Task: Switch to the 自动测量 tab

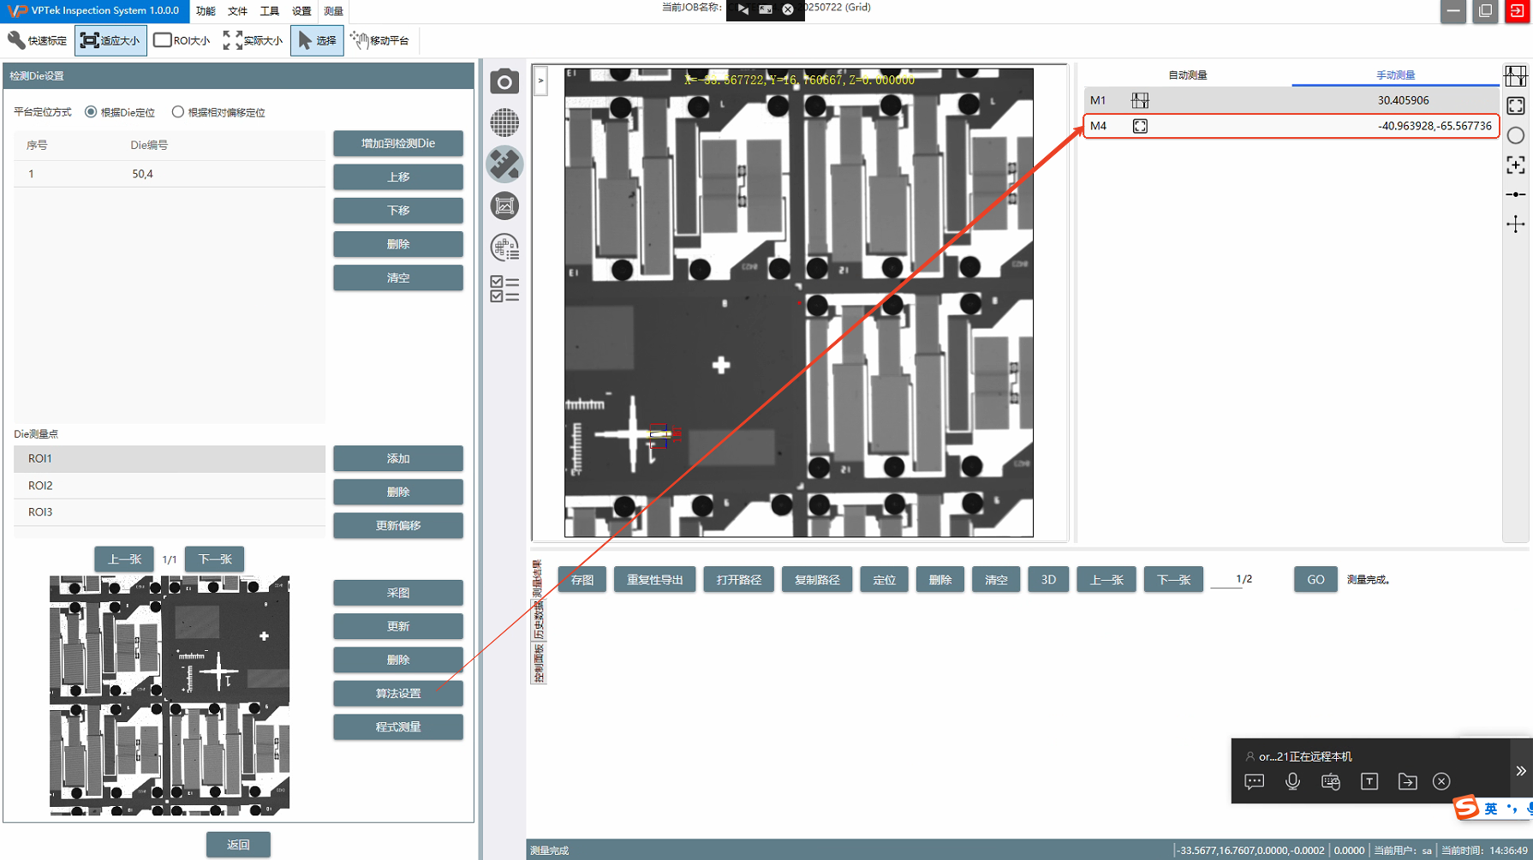Action: (1187, 75)
